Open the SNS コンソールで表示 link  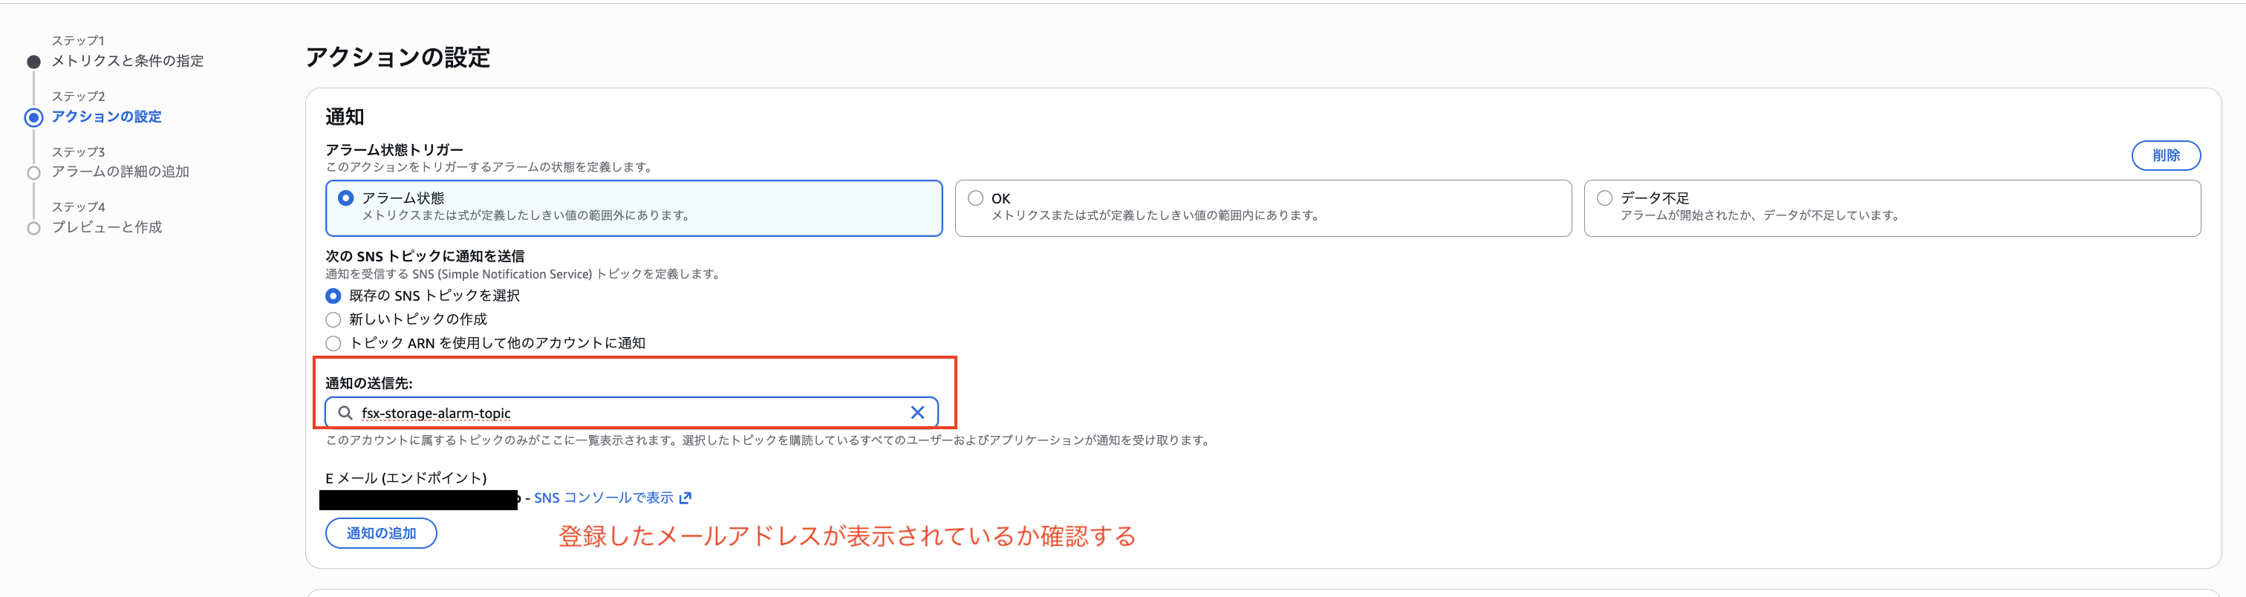[603, 497]
